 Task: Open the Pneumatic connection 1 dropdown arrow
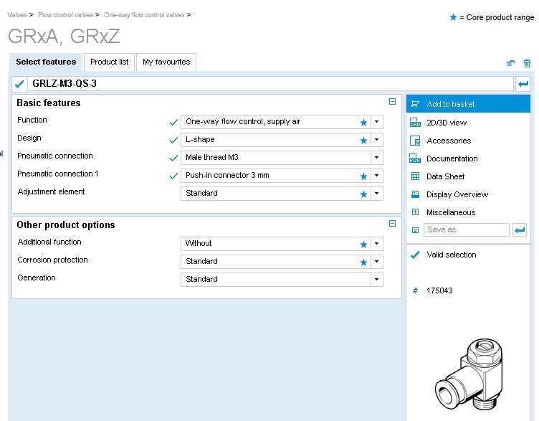point(377,176)
